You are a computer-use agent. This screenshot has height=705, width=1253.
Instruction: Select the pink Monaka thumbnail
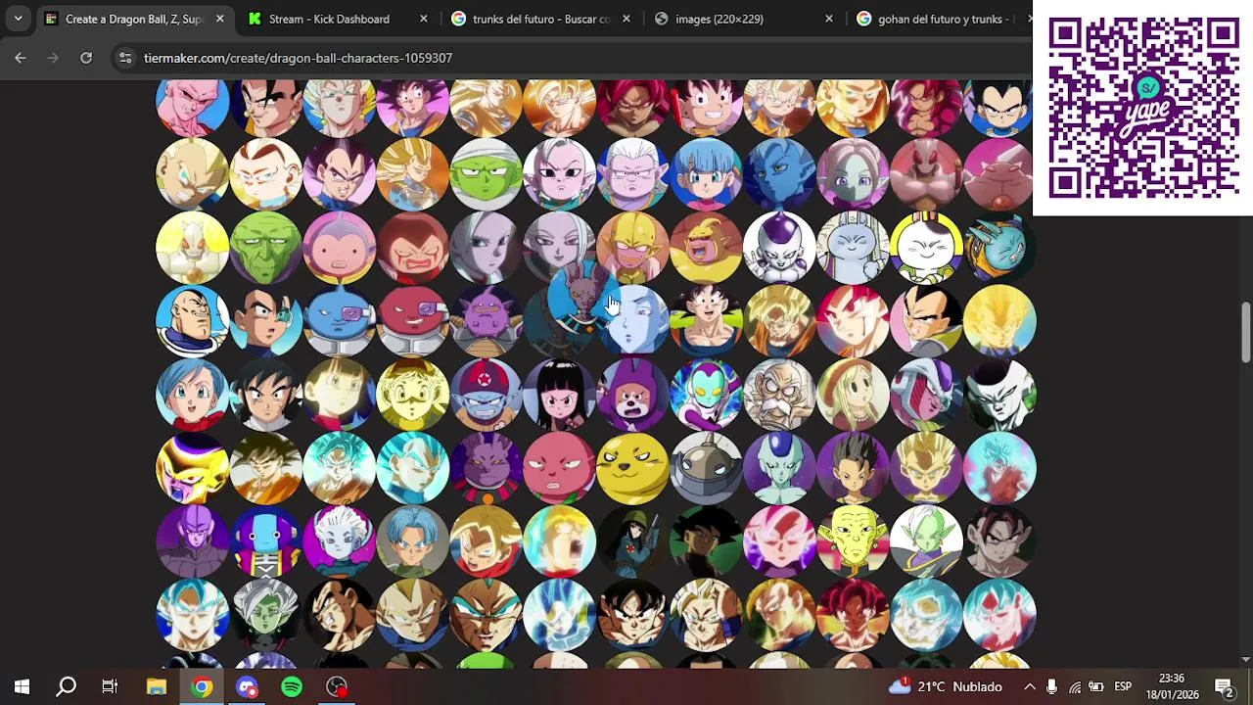pyautogui.click(x=560, y=468)
